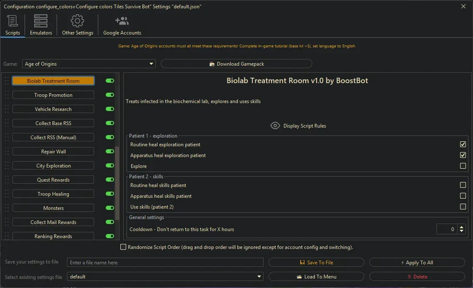The height and width of the screenshot is (288, 473).
Task: Increase the Cooldown hours stepper
Action: pyautogui.click(x=461, y=227)
